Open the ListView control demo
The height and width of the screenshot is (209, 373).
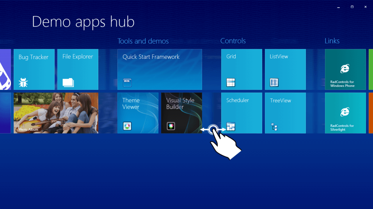pyautogui.click(x=286, y=70)
